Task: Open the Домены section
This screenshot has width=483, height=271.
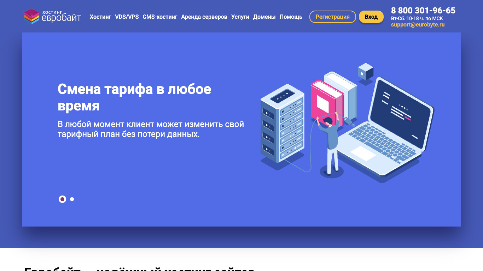Action: coord(264,17)
